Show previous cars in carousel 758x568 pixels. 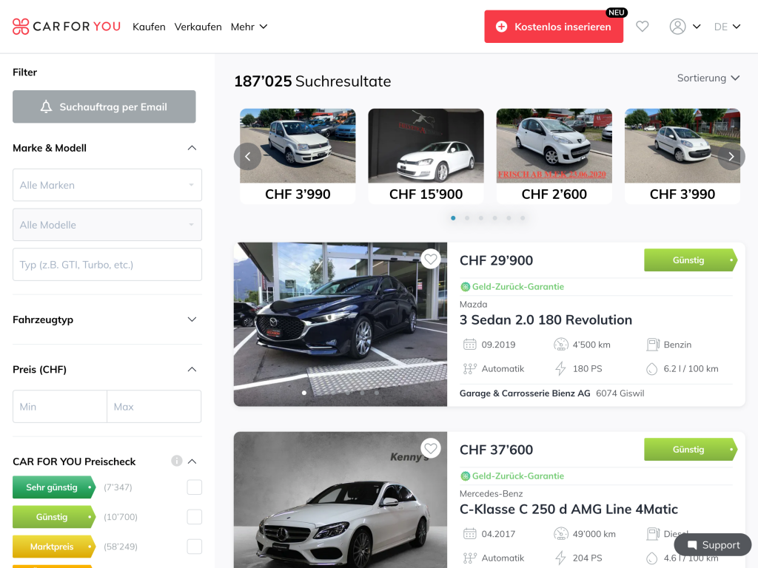tap(247, 157)
